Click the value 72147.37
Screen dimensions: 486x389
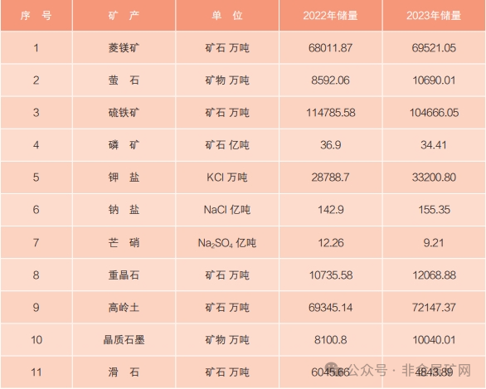coord(434,308)
